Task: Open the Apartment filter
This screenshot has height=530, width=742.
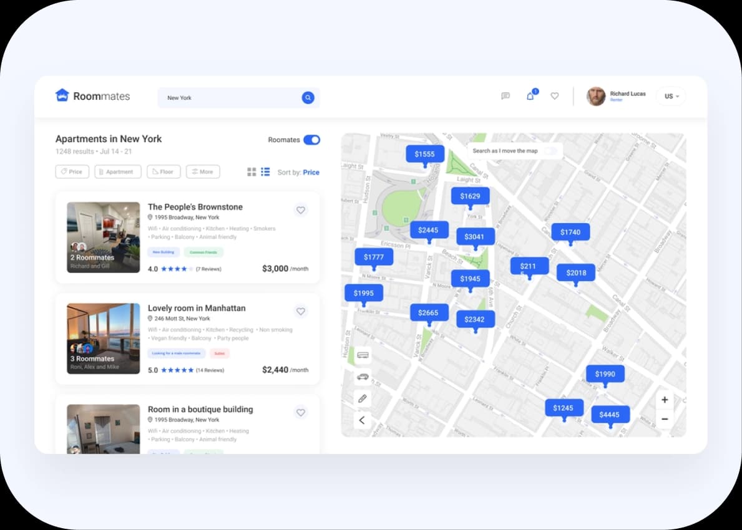Action: pos(118,171)
